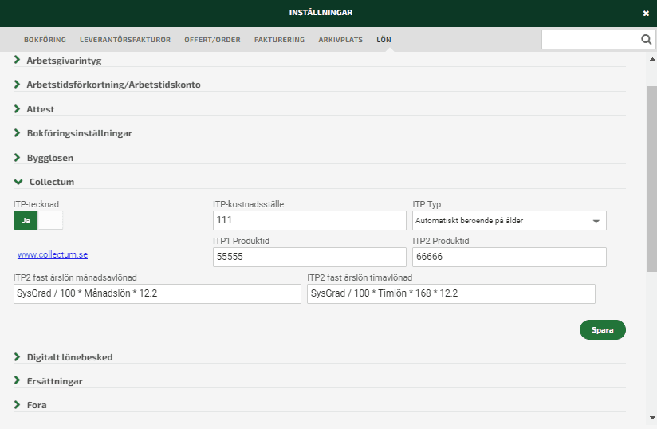Switch to the Bokföring tab
The width and height of the screenshot is (657, 429).
[x=45, y=40]
